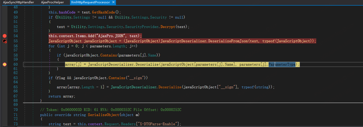
Task: Click the Token RID comment on line 70
Action: [x=111, y=110]
